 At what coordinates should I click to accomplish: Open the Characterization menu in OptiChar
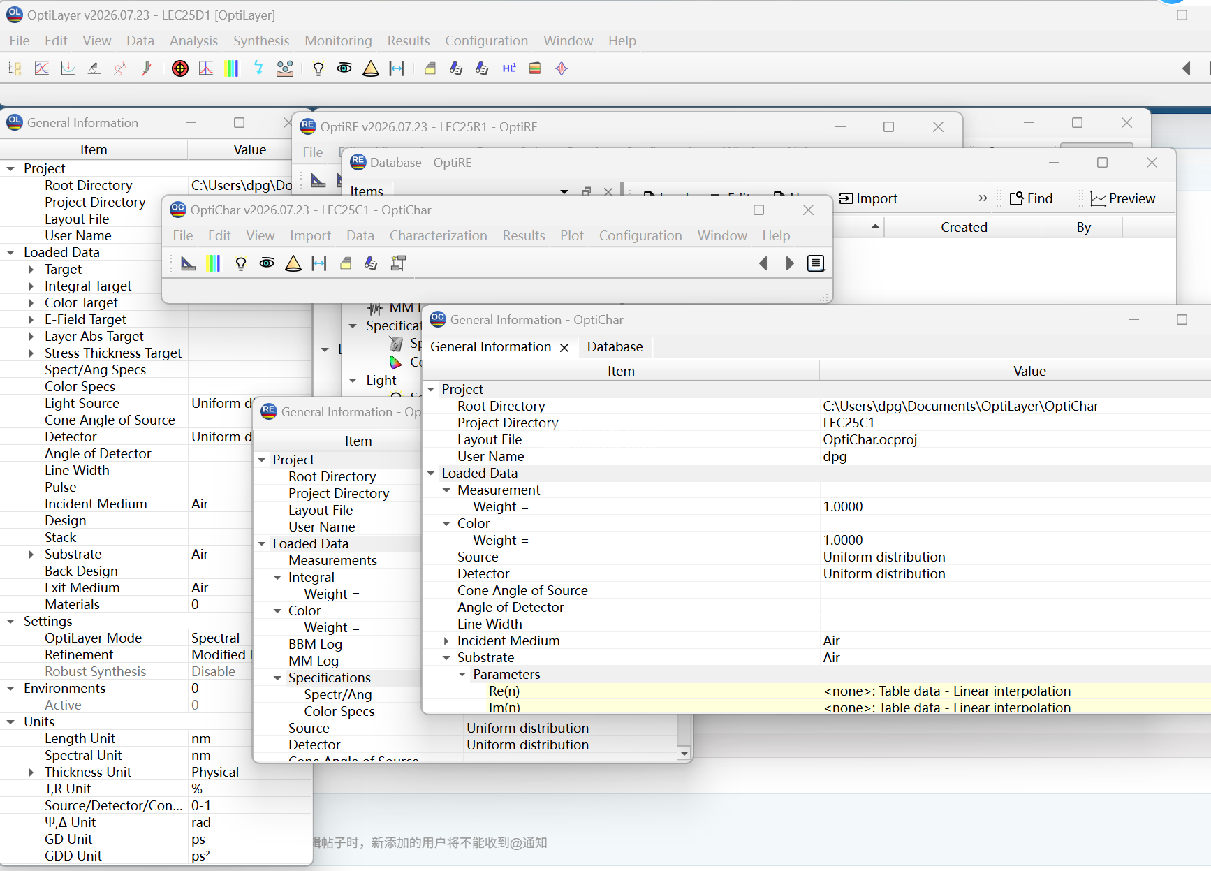click(x=438, y=236)
